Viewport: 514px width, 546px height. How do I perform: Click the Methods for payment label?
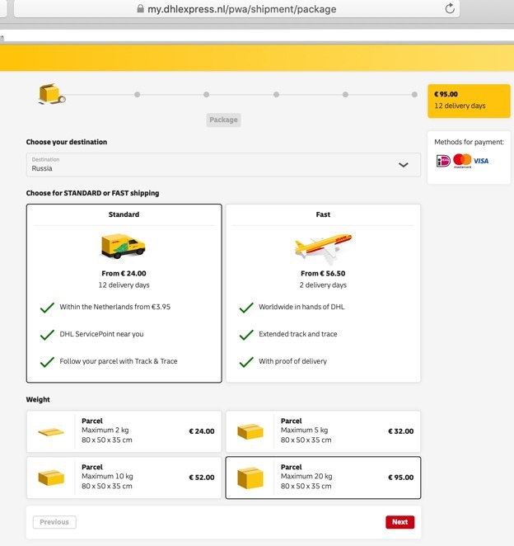[x=469, y=142]
